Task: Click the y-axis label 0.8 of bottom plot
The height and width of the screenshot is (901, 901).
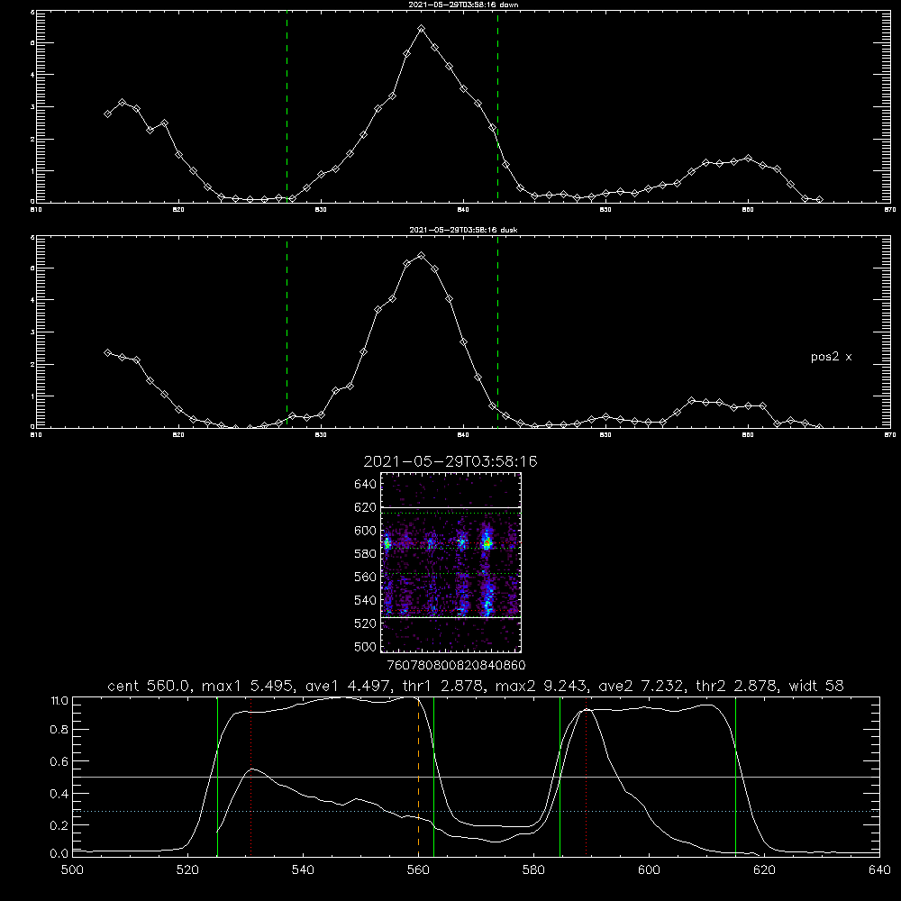Action: coord(59,730)
